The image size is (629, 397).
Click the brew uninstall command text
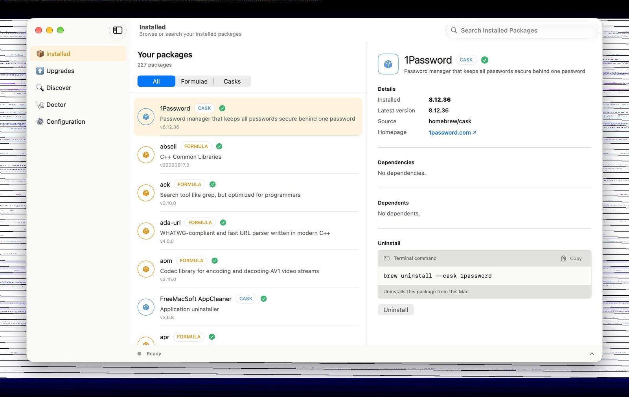point(438,276)
